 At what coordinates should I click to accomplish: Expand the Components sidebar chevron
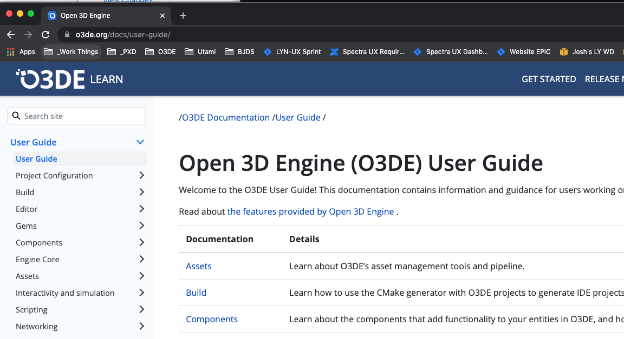(142, 242)
